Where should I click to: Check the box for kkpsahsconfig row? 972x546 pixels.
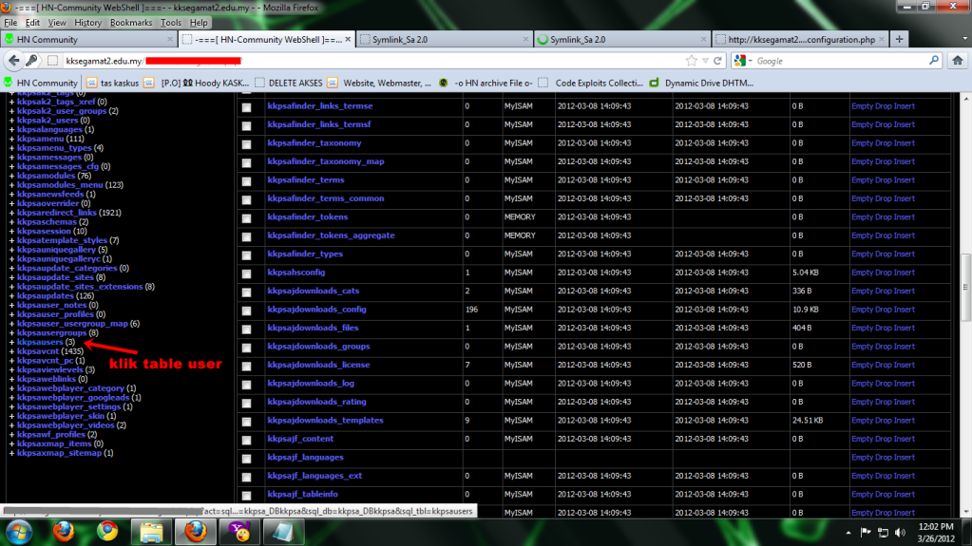247,273
